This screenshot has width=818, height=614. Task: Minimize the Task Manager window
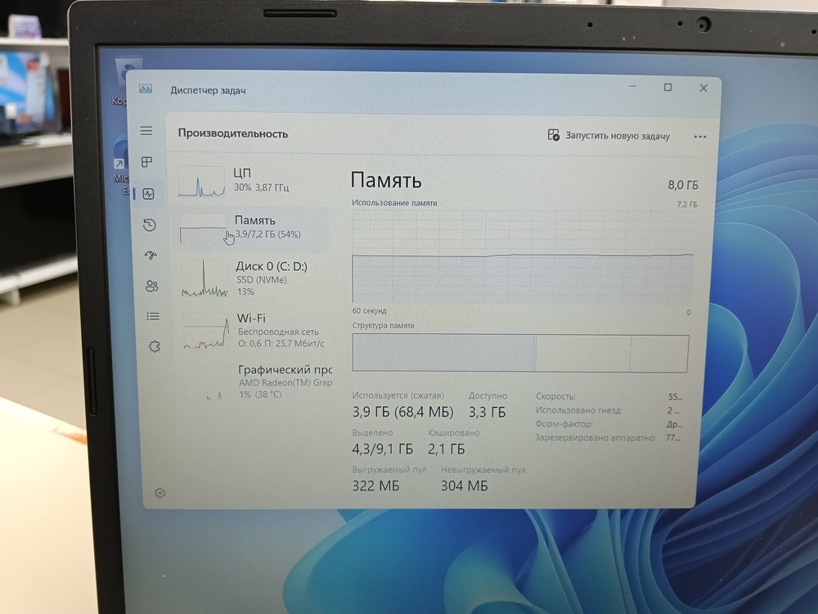click(632, 86)
